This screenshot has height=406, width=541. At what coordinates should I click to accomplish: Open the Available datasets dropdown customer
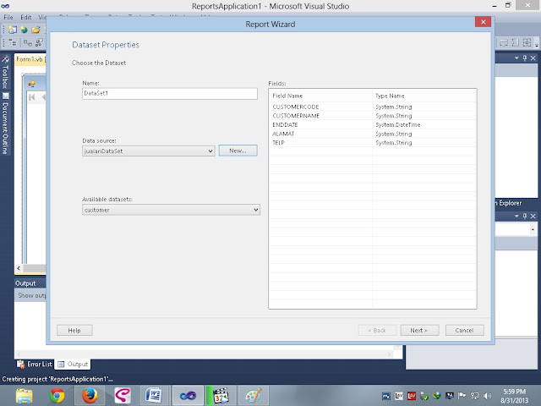click(171, 210)
